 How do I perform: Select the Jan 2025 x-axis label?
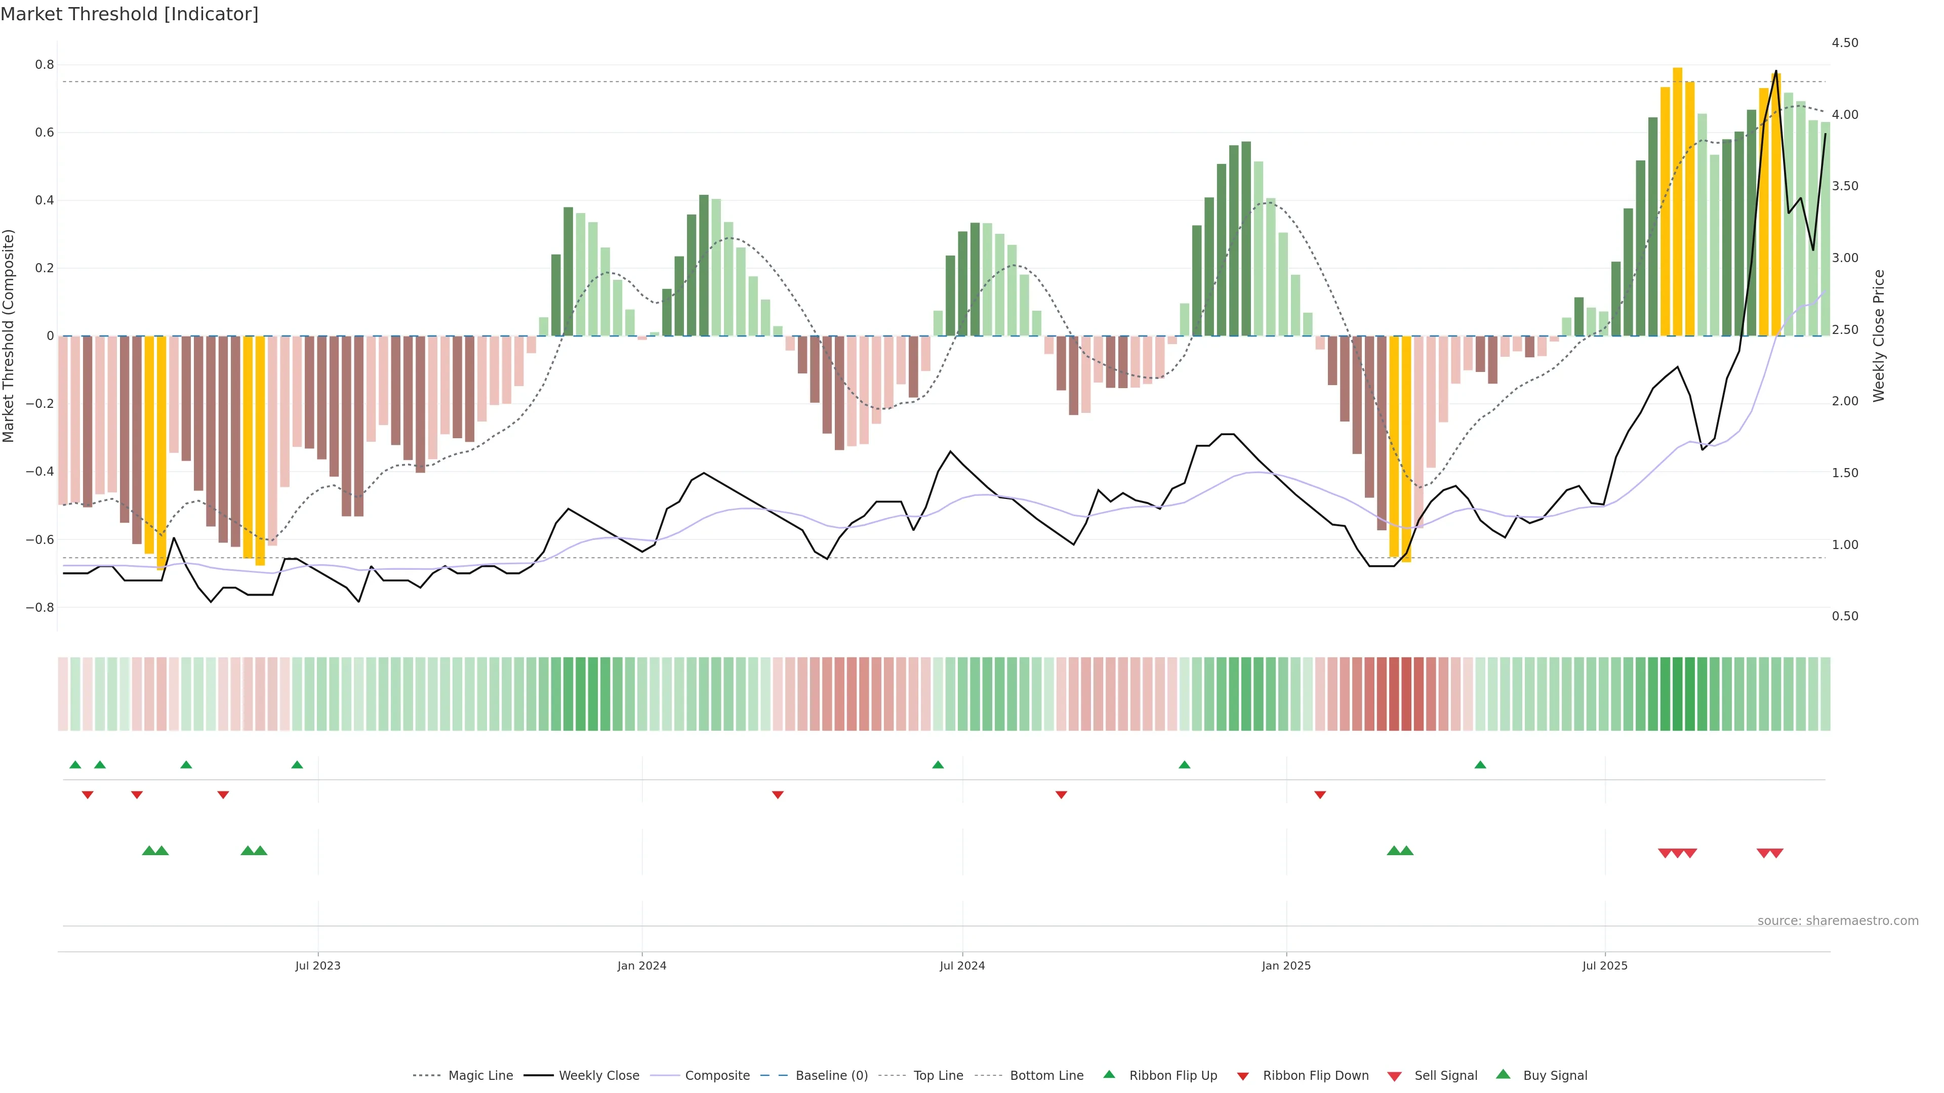click(x=1286, y=965)
